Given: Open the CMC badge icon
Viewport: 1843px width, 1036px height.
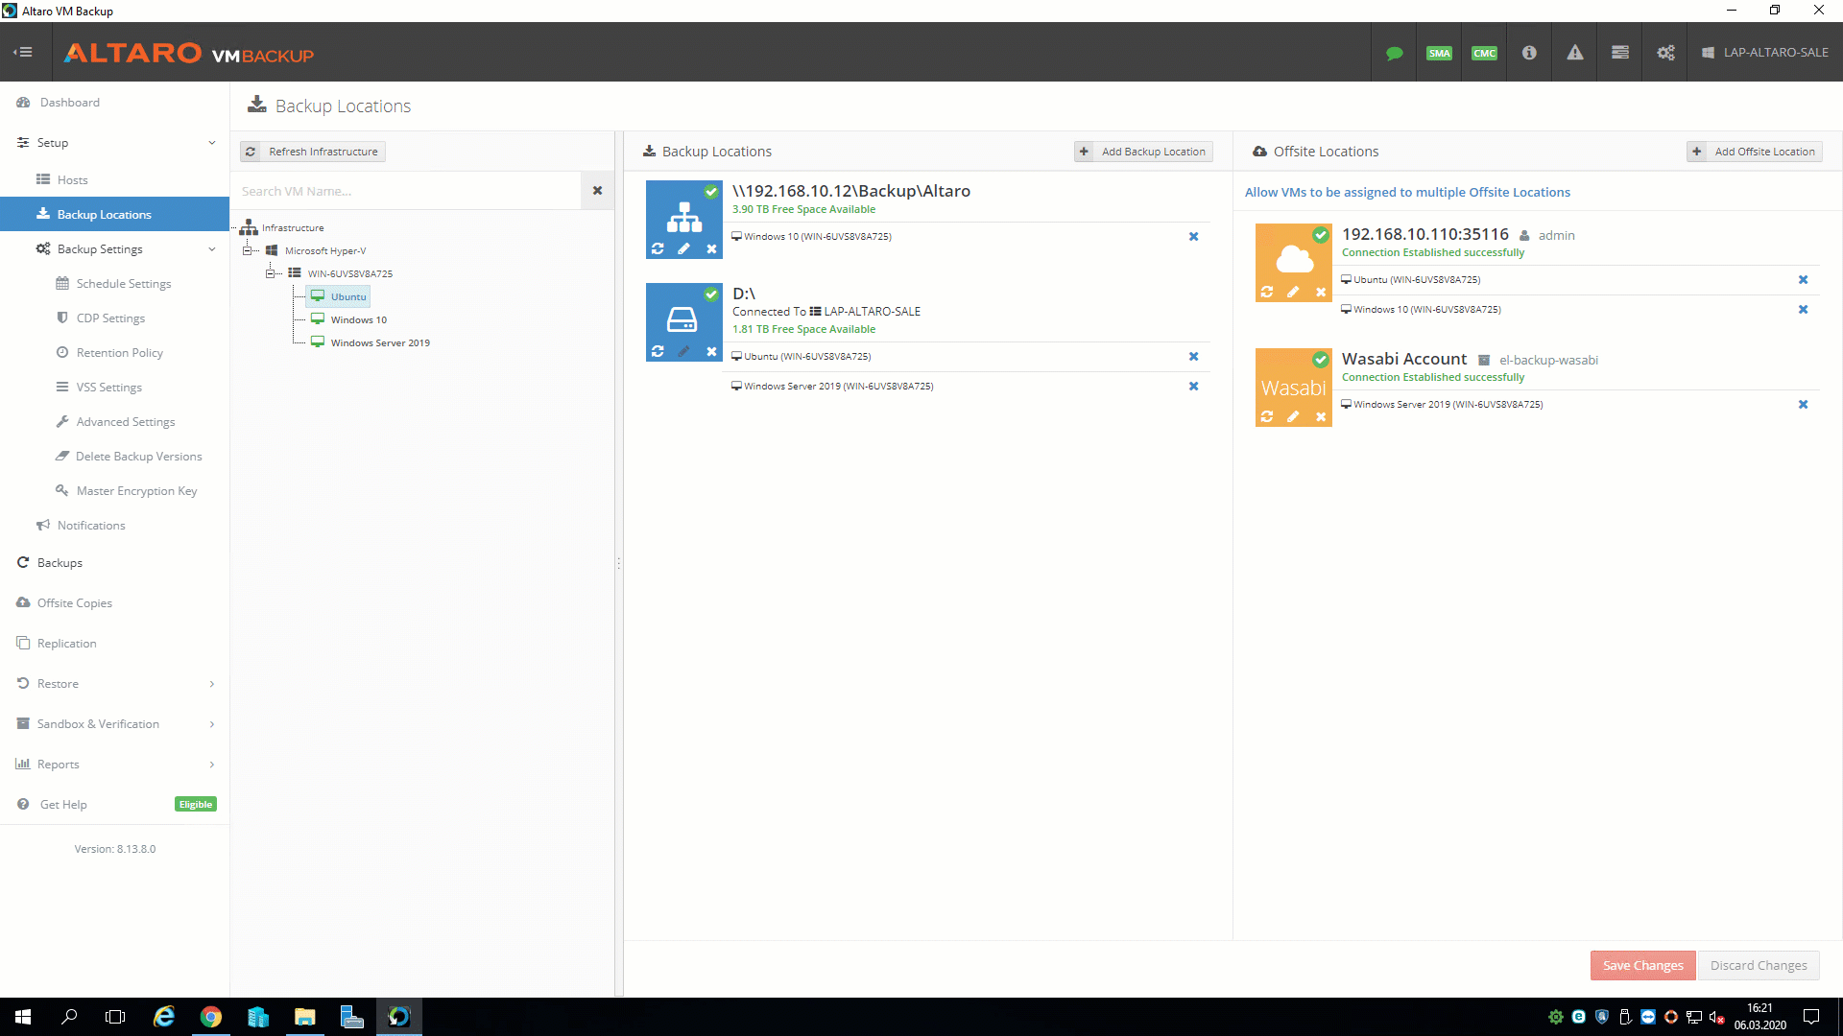Looking at the screenshot, I should (1484, 53).
